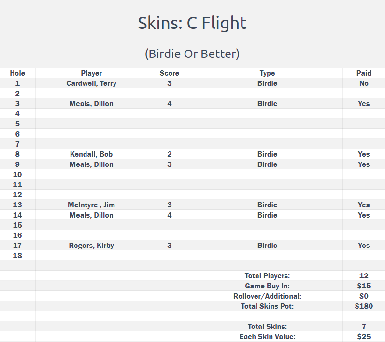Click the Yes paid cell for hole 17
The height and width of the screenshot is (342, 385).
pyautogui.click(x=364, y=246)
